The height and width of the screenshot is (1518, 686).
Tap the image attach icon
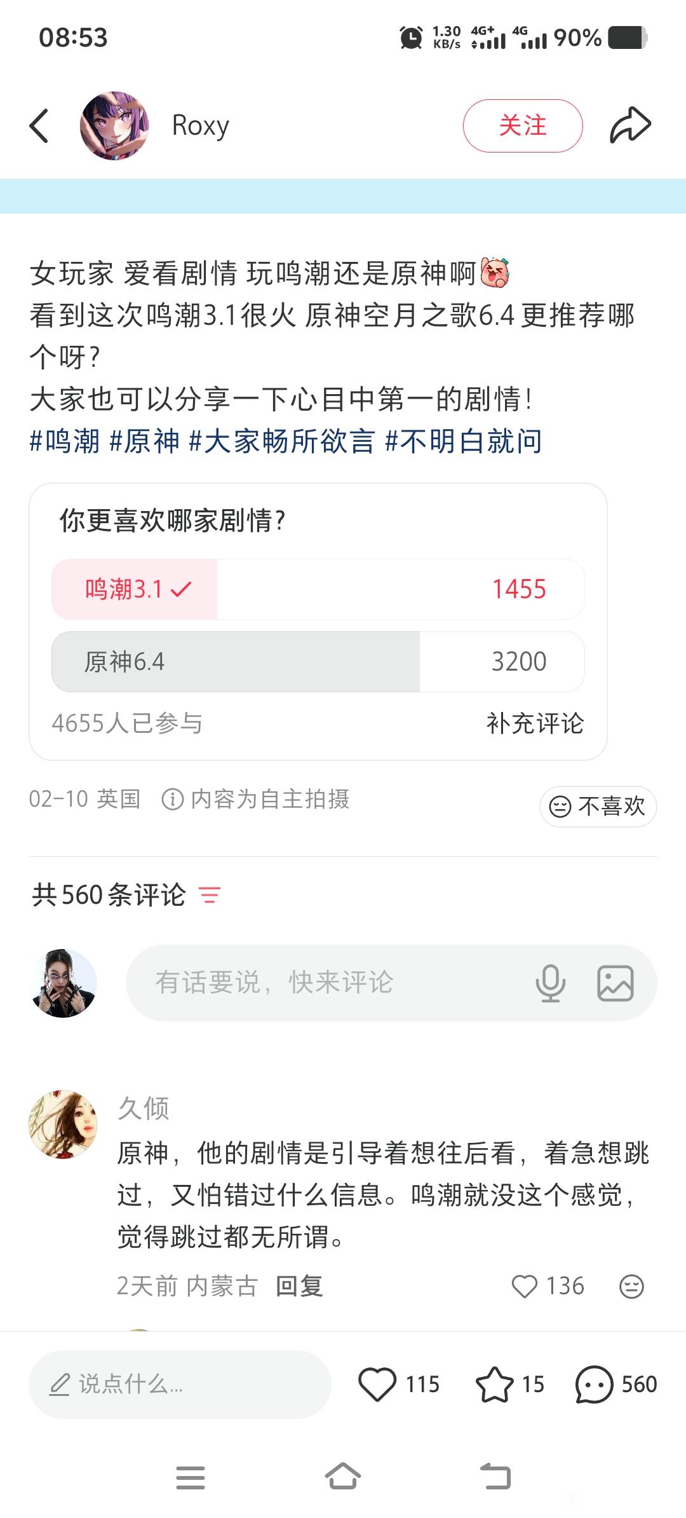tap(615, 983)
